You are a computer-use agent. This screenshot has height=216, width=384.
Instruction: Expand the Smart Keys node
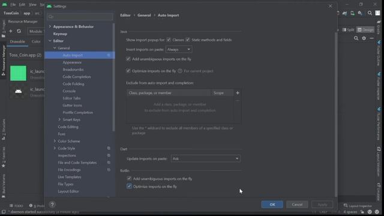[59, 119]
